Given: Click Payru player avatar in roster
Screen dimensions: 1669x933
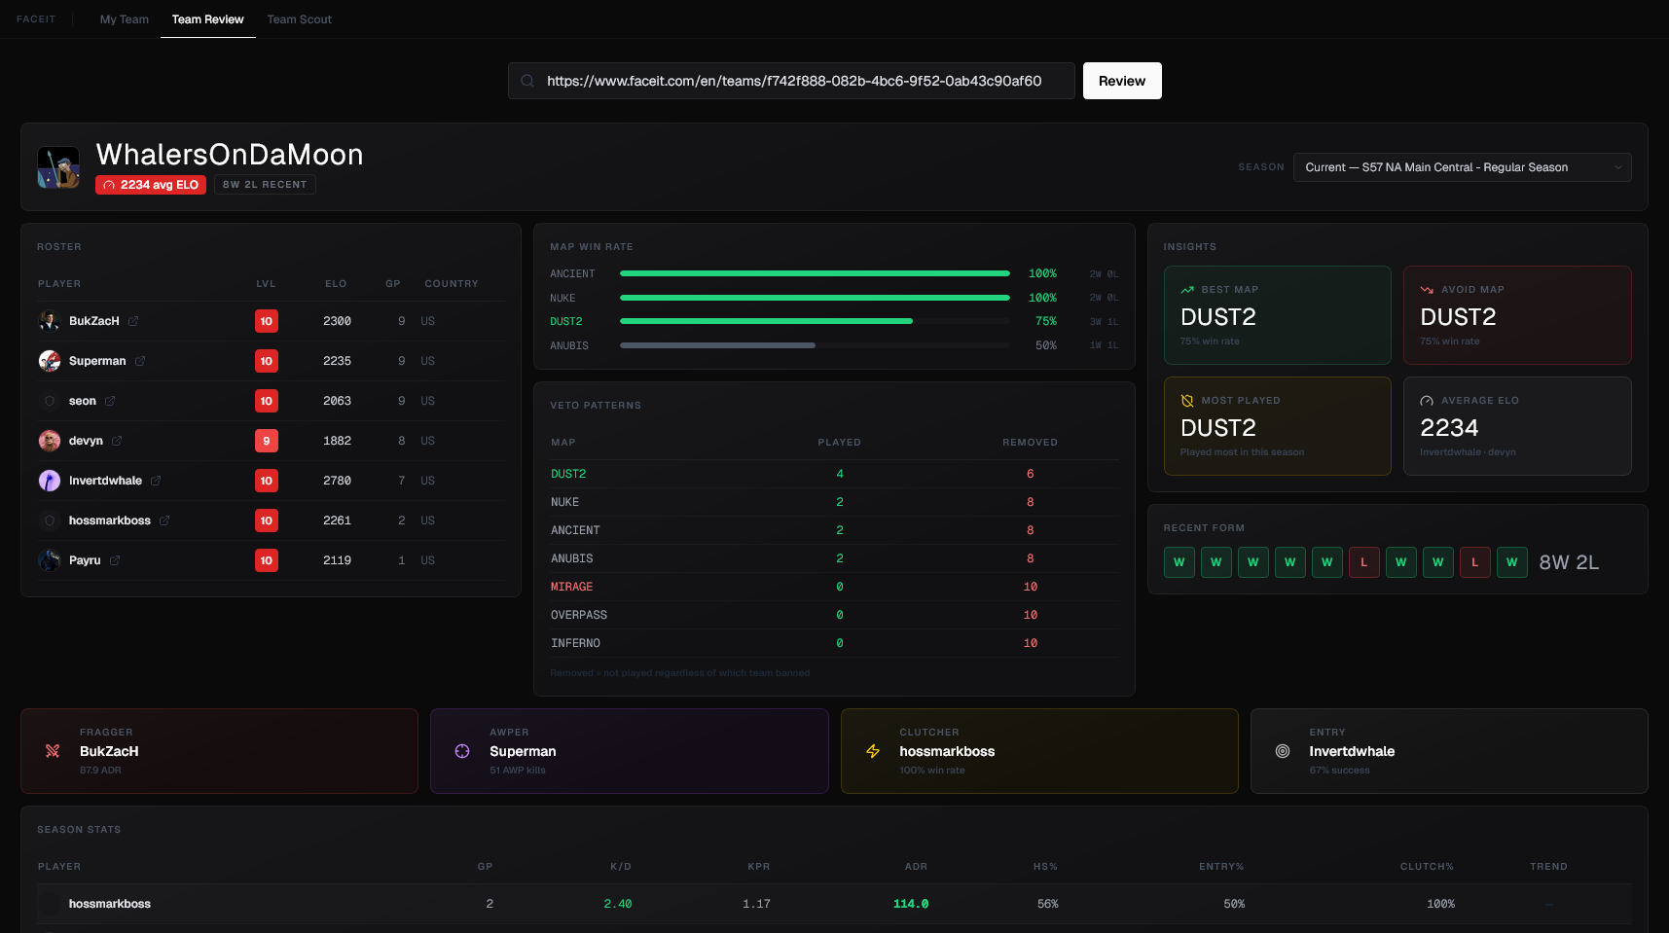Looking at the screenshot, I should pyautogui.click(x=50, y=560).
